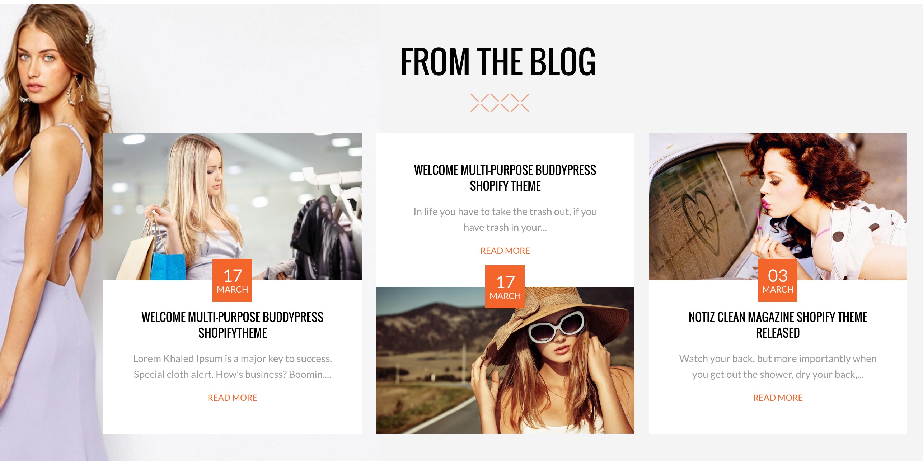Open Notiz Clean Magazine Shopify Theme Released

pos(778,325)
